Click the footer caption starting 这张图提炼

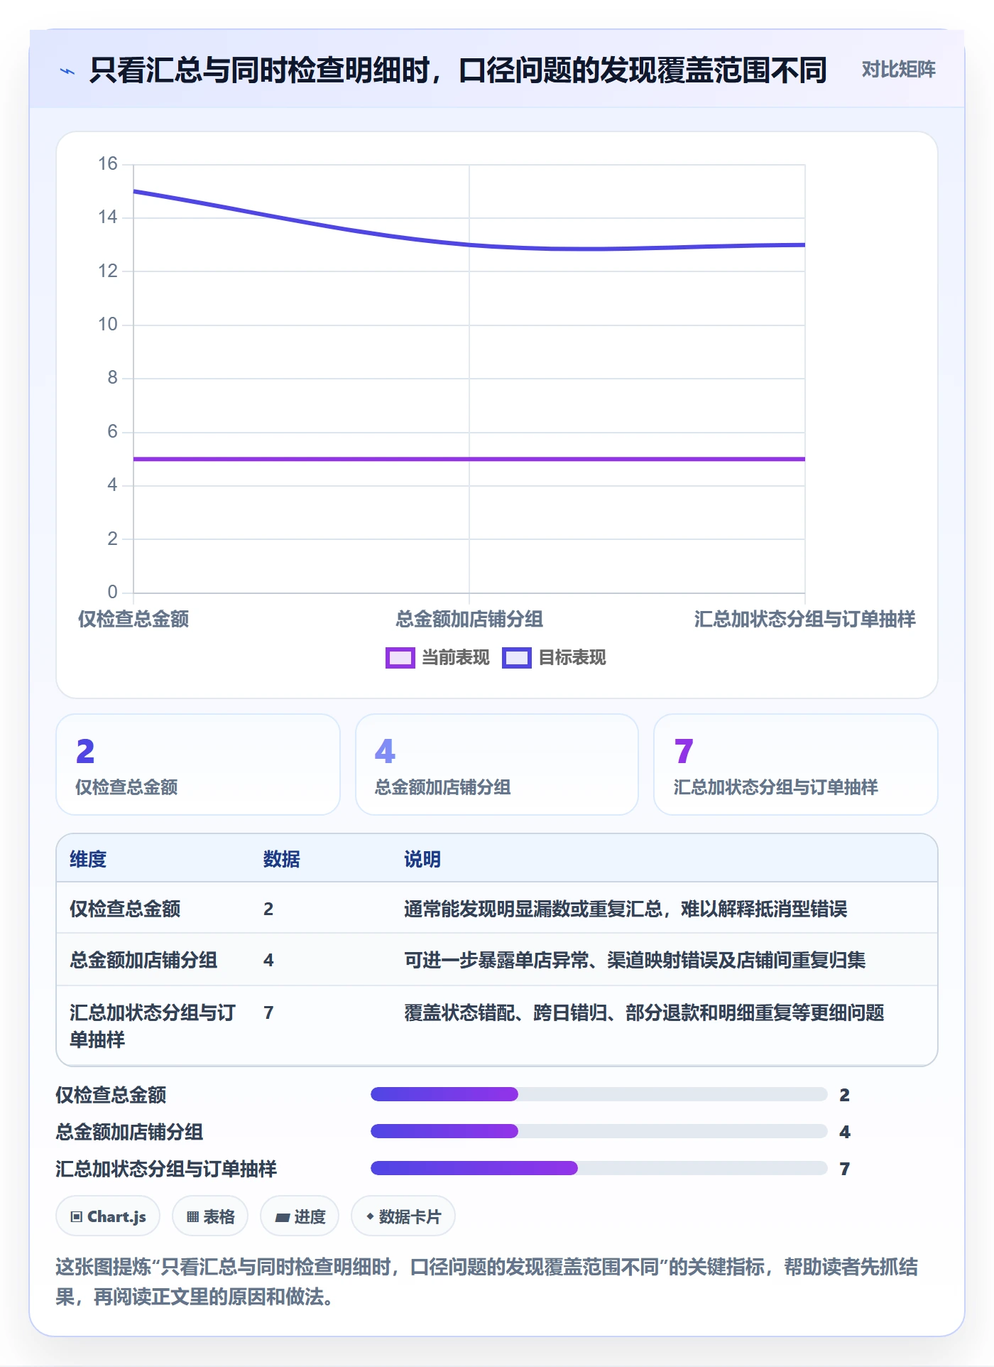click(x=487, y=1282)
